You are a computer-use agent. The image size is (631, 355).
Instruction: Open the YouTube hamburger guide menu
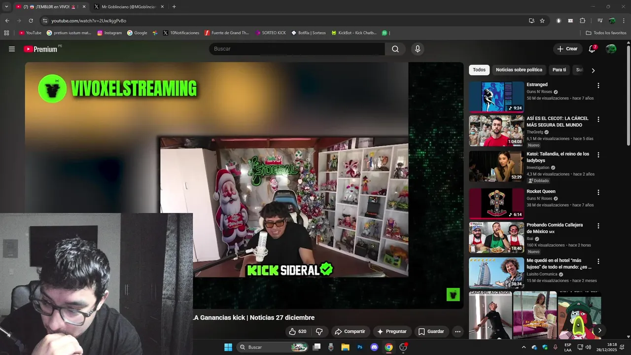pyautogui.click(x=12, y=49)
